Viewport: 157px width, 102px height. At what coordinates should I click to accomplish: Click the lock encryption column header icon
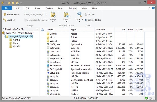click(42, 30)
